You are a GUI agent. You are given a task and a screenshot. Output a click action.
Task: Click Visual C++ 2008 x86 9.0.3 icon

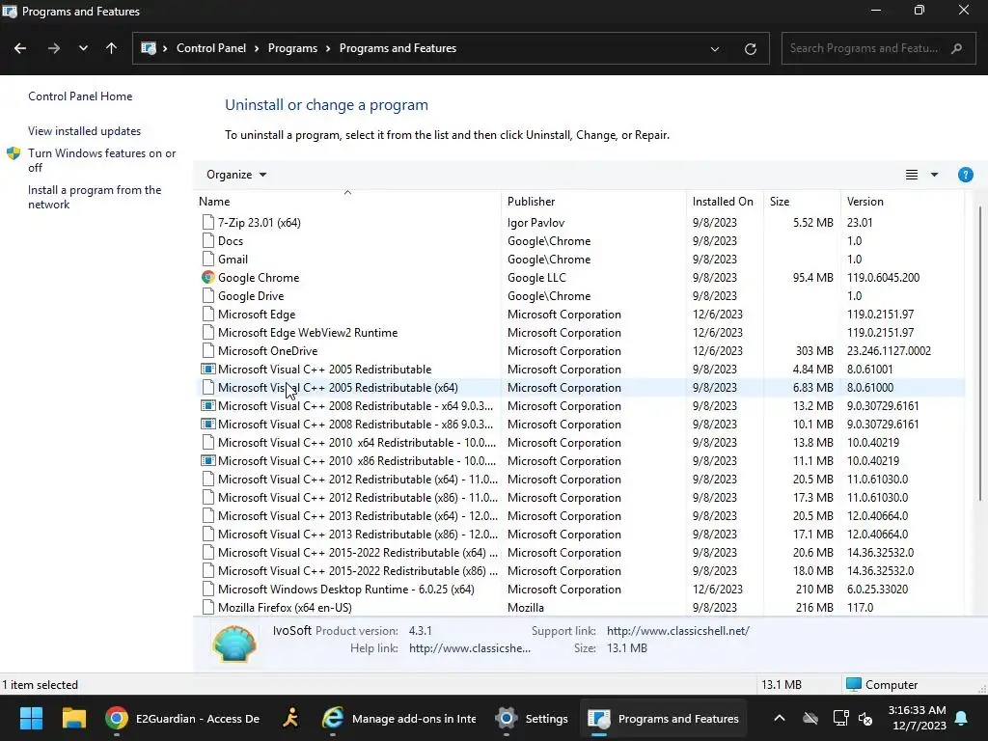pyautogui.click(x=208, y=425)
